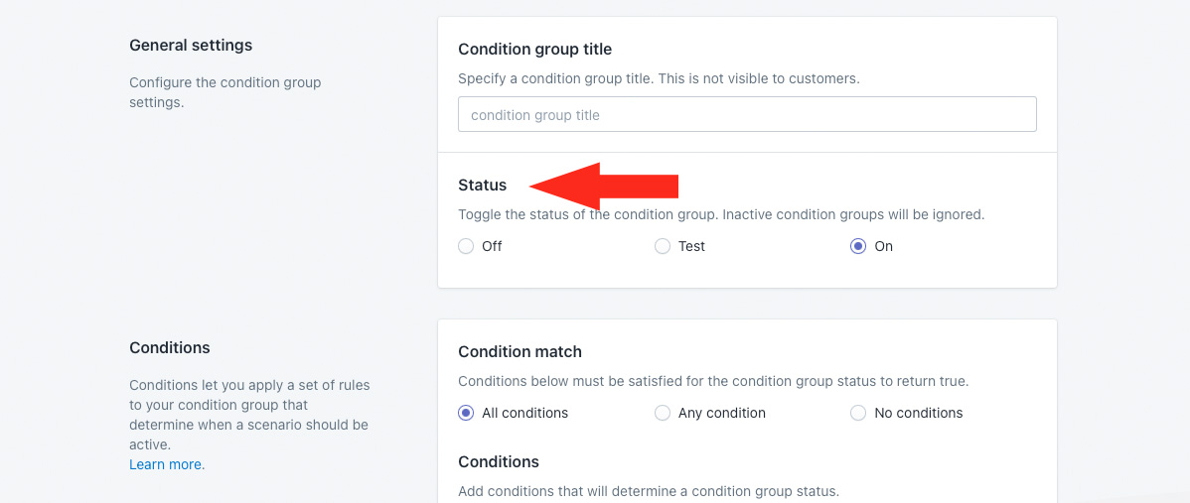Switch condition match to "Any condition"
Image resolution: width=1190 pixels, height=503 pixels.
click(663, 413)
